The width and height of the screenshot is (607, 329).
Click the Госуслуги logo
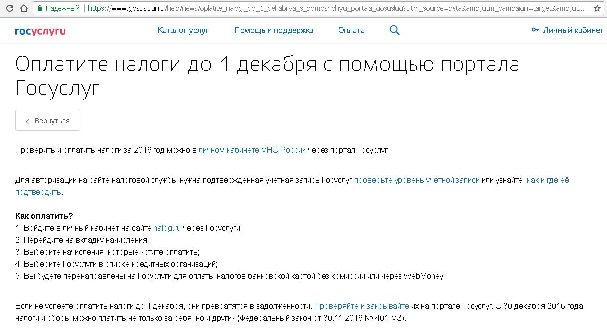(x=40, y=31)
